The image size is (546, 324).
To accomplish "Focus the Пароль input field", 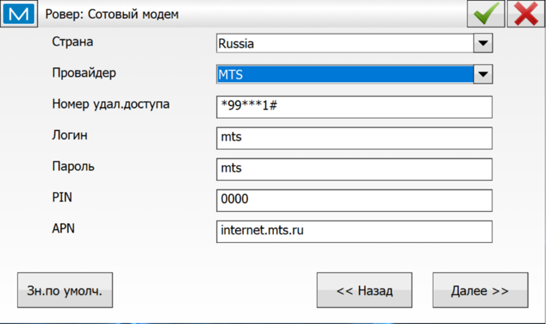I will (354, 169).
